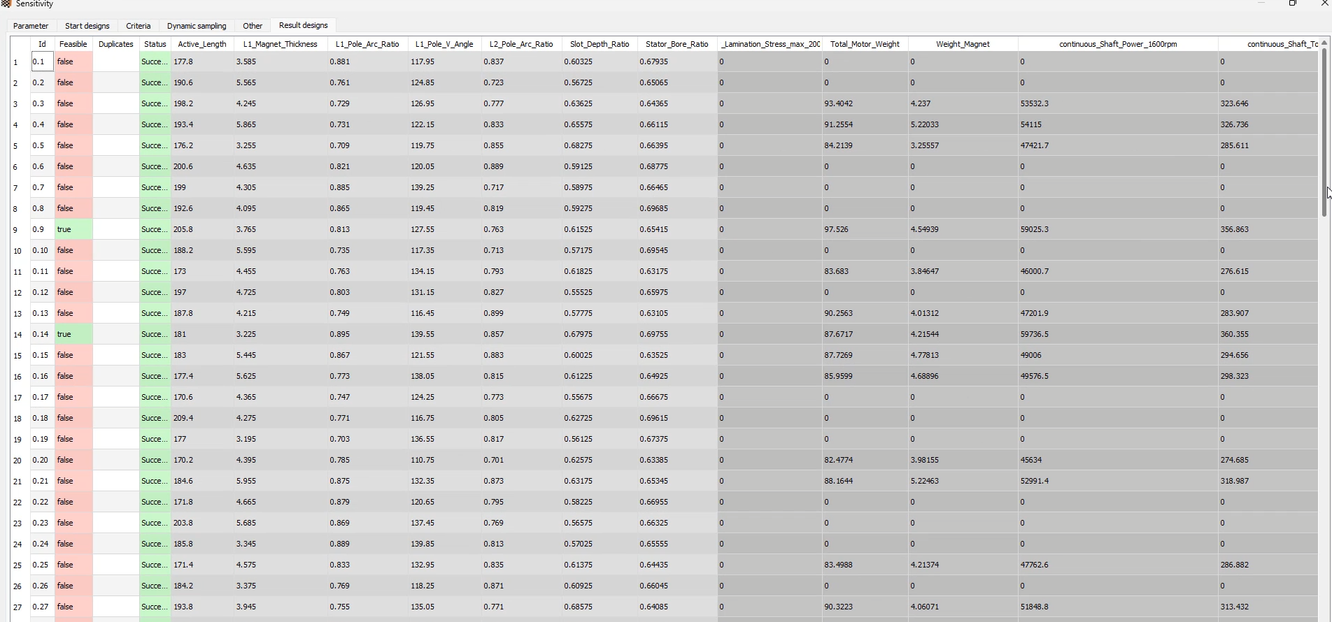
Task: Select the Other tab
Action: (x=253, y=26)
